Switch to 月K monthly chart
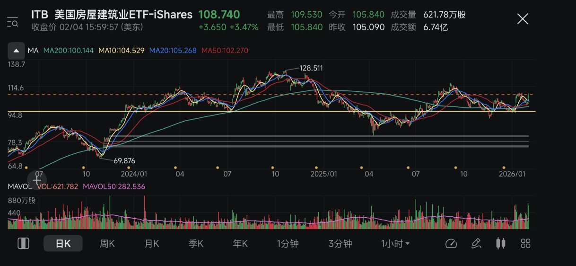Screen dimensions: 576x266 152,244
